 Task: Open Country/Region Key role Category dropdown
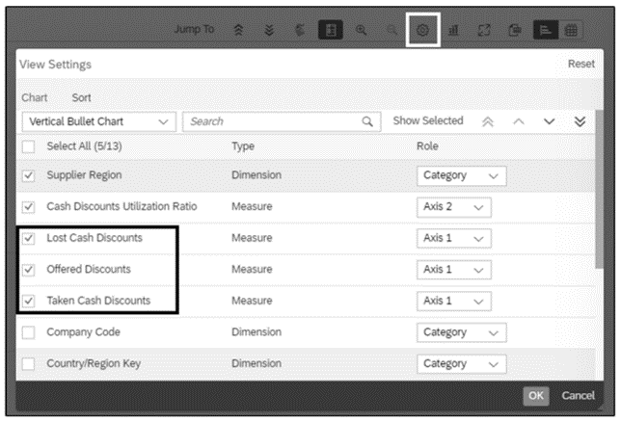coord(461,364)
